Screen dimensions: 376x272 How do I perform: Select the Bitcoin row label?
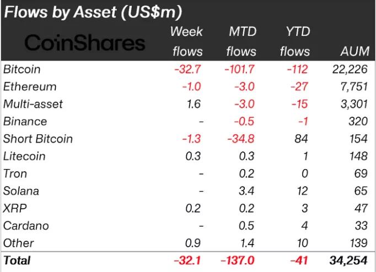[x=22, y=69]
